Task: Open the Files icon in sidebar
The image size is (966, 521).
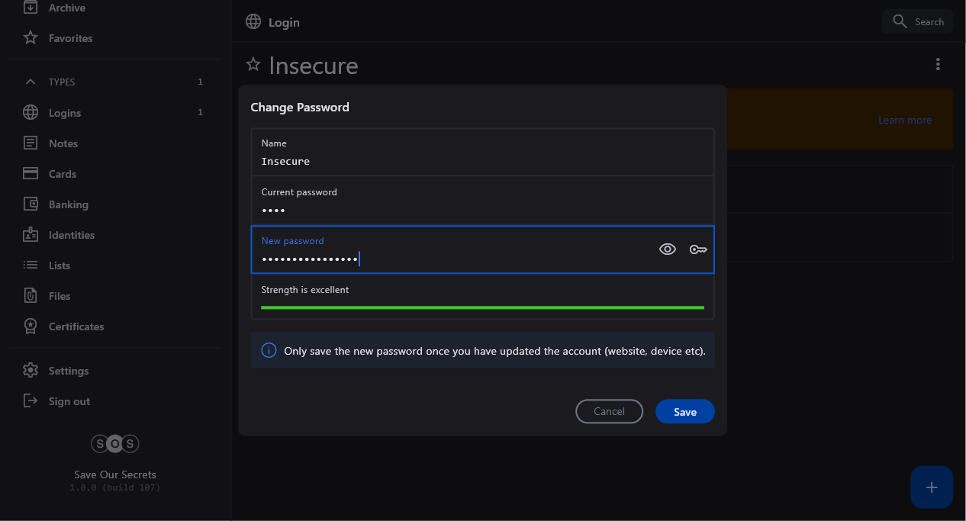Action: click(31, 296)
